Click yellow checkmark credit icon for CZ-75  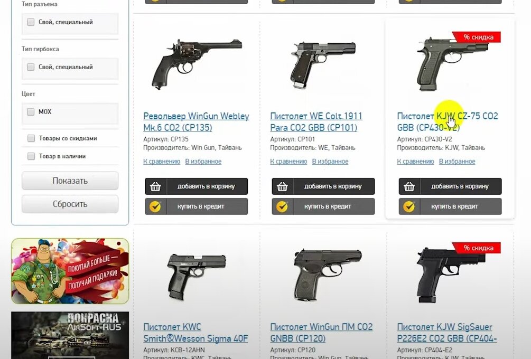pos(409,206)
